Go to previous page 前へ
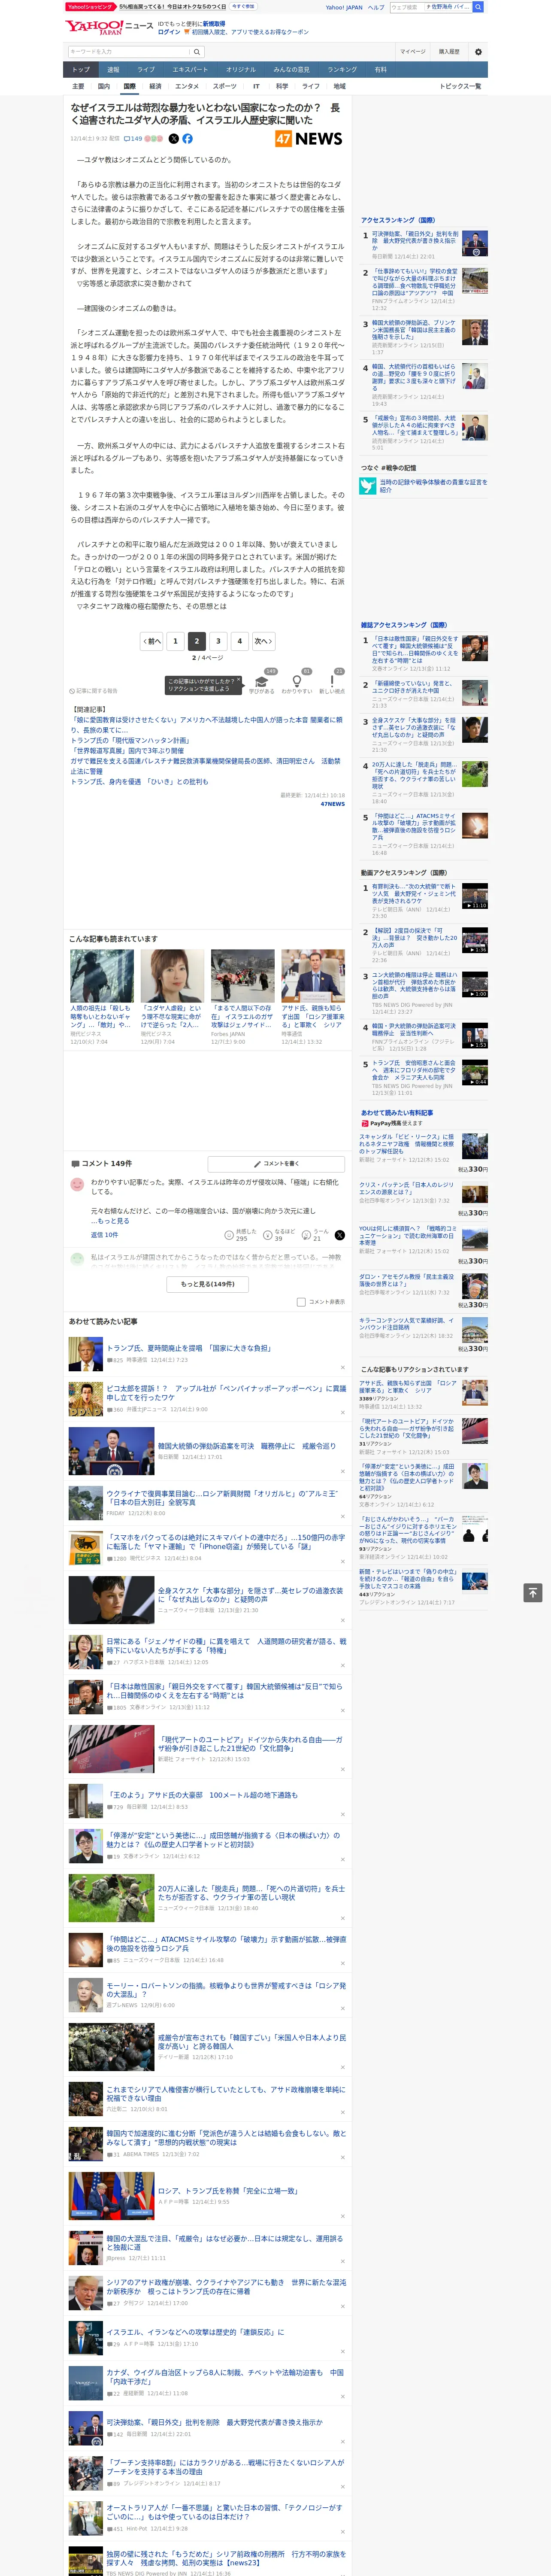 click(152, 641)
